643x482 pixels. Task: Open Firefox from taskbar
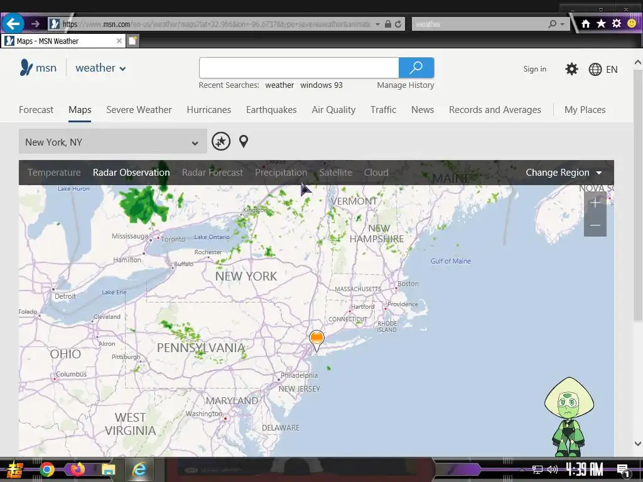click(77, 469)
